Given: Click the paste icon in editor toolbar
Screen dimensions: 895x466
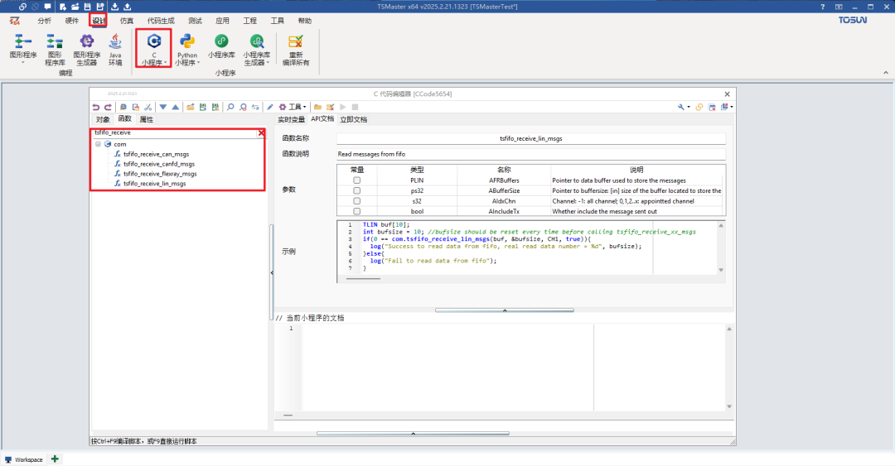Looking at the screenshot, I should 136,107.
